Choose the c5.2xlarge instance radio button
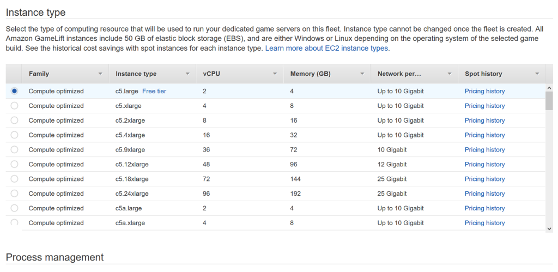Screen dimensions: 558x272 click(14, 120)
